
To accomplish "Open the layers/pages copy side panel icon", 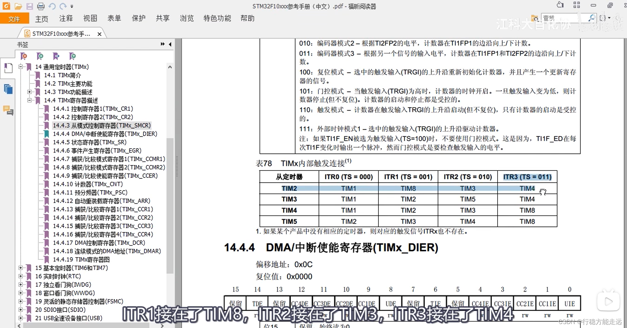I will click(8, 89).
